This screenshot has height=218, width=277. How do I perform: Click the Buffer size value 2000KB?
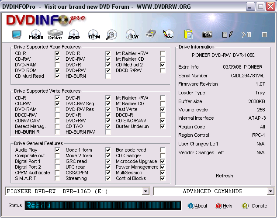point(256,102)
